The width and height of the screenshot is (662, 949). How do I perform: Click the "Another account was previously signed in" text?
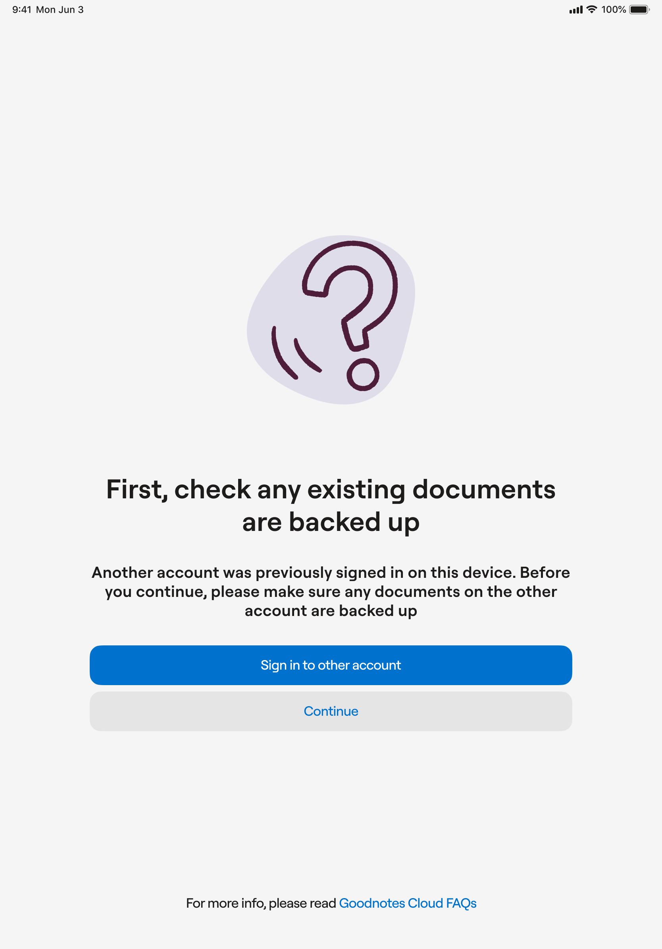[331, 572]
